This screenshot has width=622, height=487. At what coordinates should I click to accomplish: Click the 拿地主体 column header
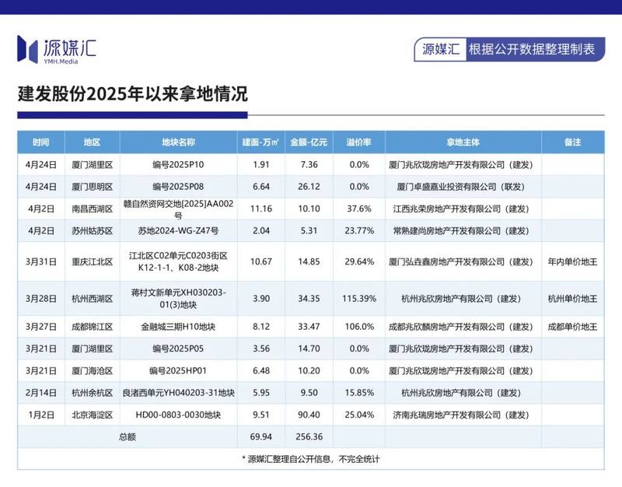(463, 142)
